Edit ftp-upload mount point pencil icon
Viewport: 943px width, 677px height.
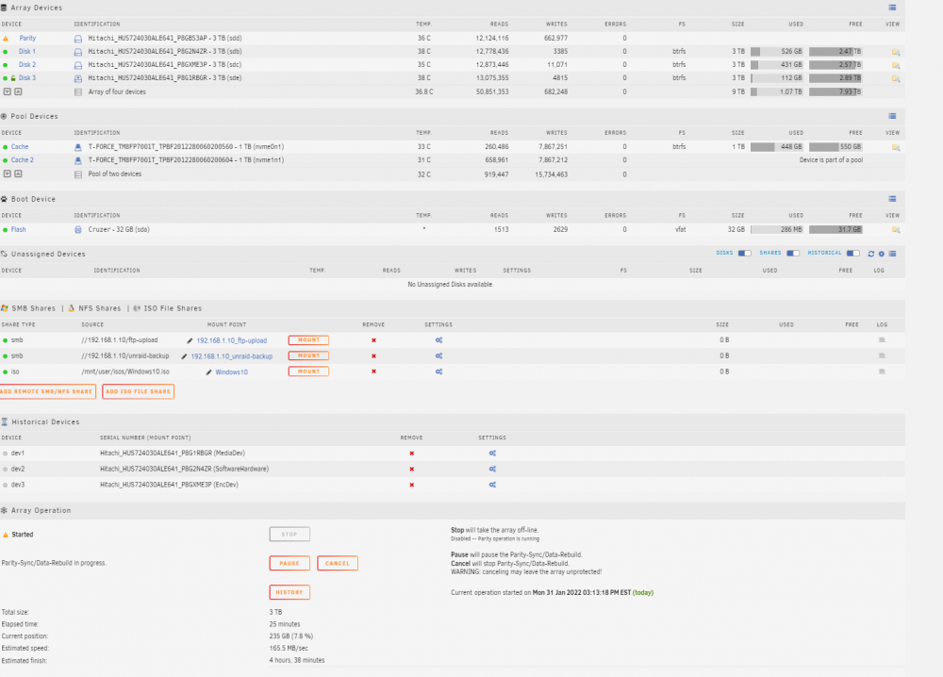pyautogui.click(x=190, y=341)
